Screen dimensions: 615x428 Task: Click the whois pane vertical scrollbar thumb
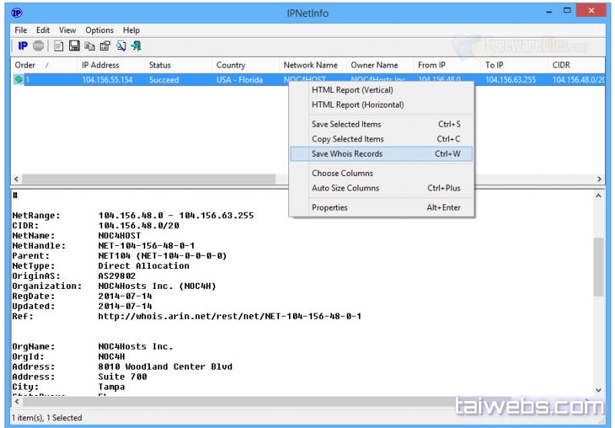599,267
